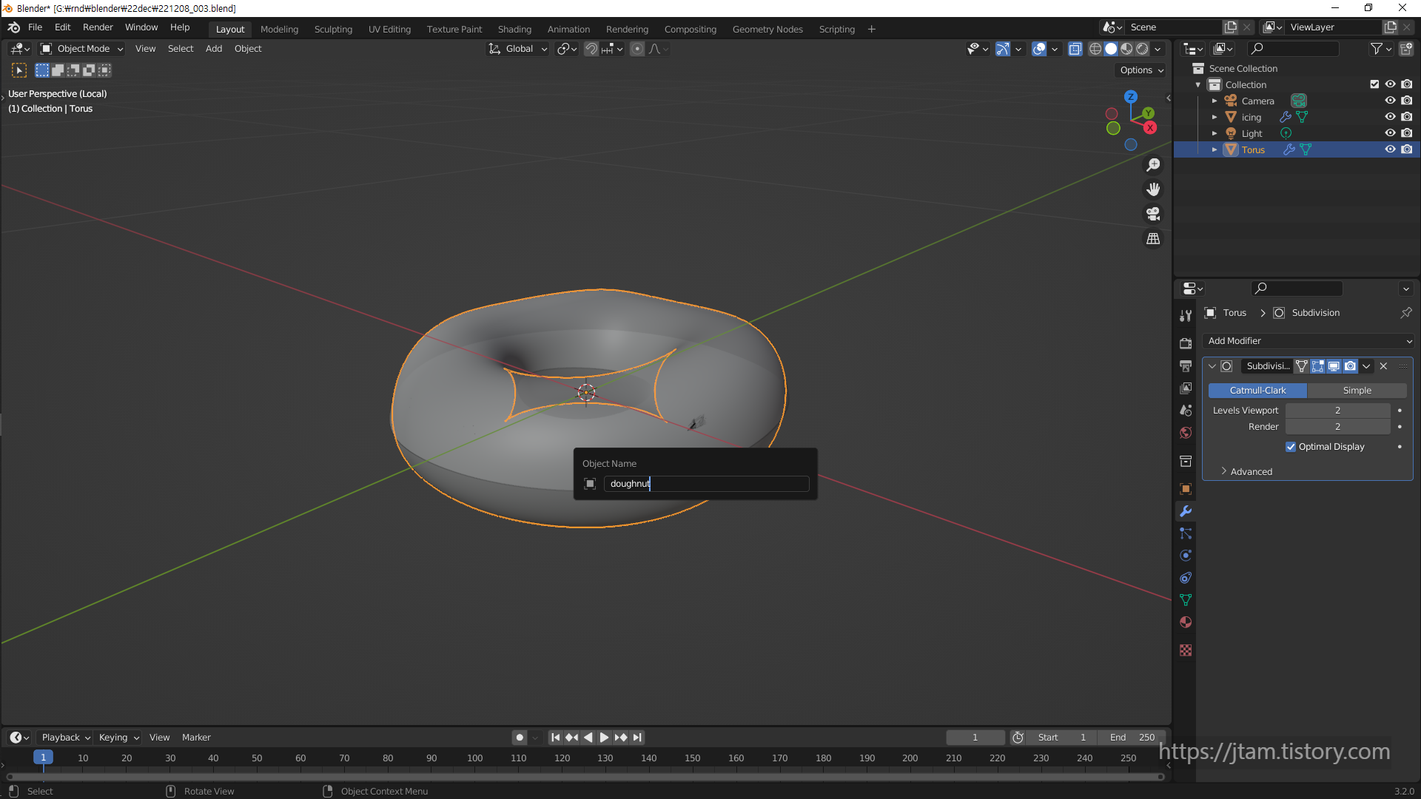Image resolution: width=1421 pixels, height=799 pixels.
Task: Uncheck the Optimal Display checkbox
Action: pos(1291,447)
